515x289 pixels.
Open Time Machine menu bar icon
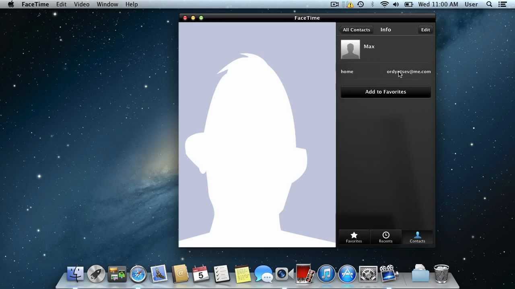point(360,4)
